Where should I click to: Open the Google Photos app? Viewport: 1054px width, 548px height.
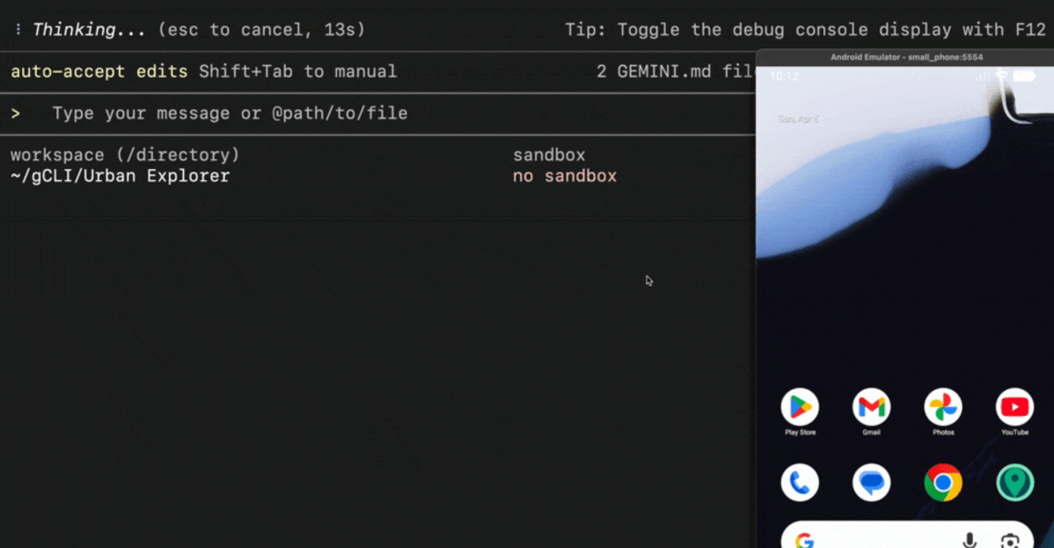click(943, 407)
